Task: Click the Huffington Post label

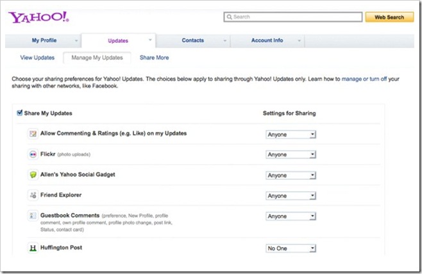Action: click(62, 247)
